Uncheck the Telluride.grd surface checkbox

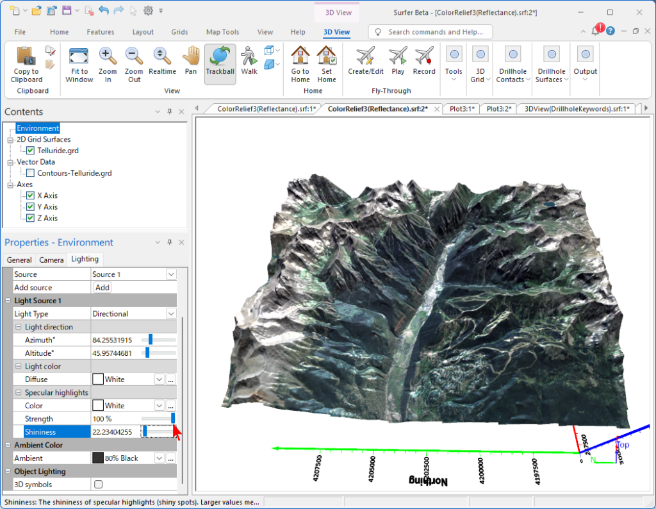[30, 150]
